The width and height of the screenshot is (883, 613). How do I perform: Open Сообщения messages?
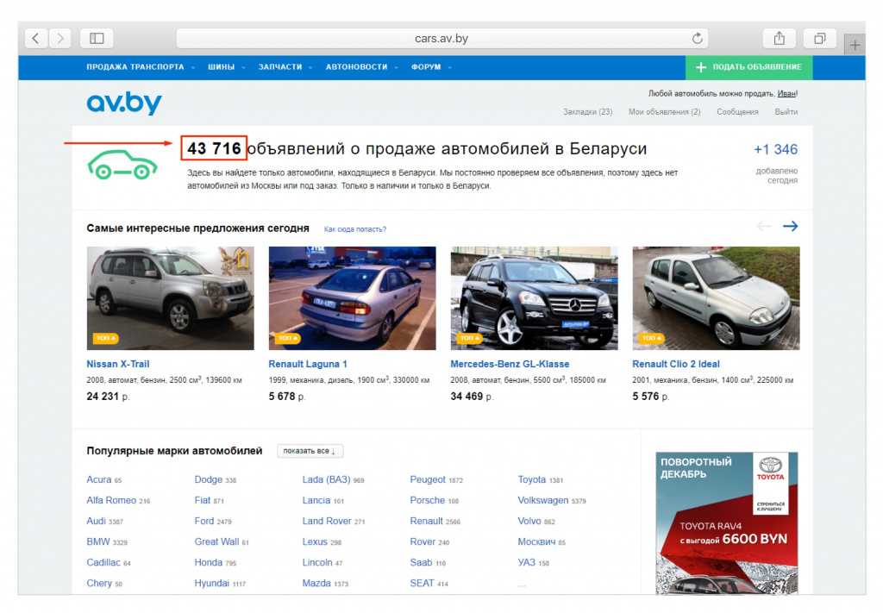(737, 112)
